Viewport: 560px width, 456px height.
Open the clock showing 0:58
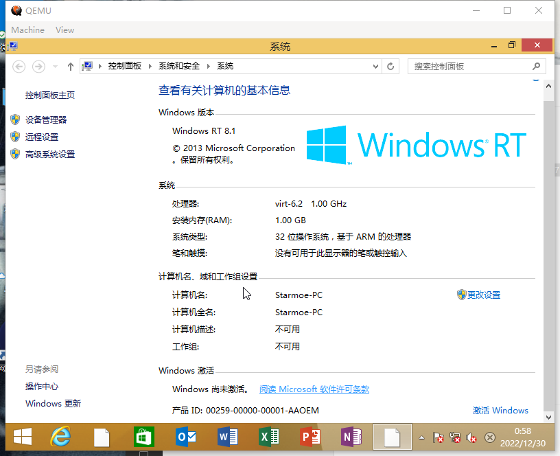pos(523,437)
